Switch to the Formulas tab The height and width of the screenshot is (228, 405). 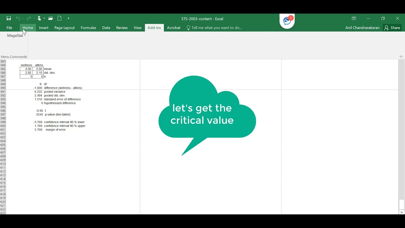click(x=88, y=28)
